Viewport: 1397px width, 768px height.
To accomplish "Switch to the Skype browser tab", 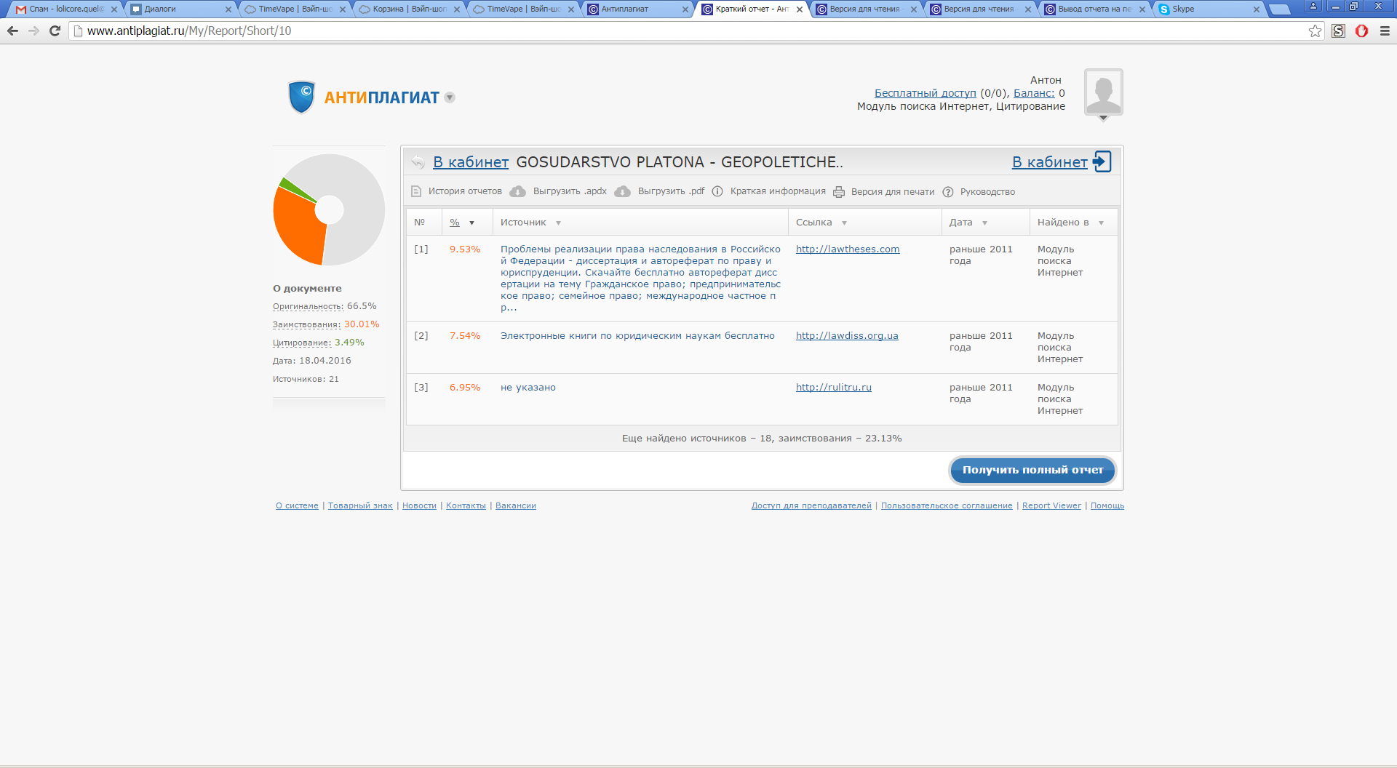I will [1209, 9].
